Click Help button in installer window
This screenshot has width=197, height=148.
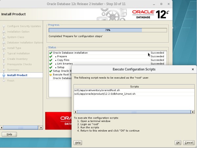click(x=9, y=134)
